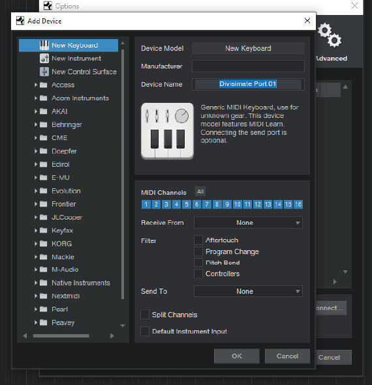Enable the Split Channels checkbox
Image resolution: width=372 pixels, height=385 pixels.
[x=145, y=315]
